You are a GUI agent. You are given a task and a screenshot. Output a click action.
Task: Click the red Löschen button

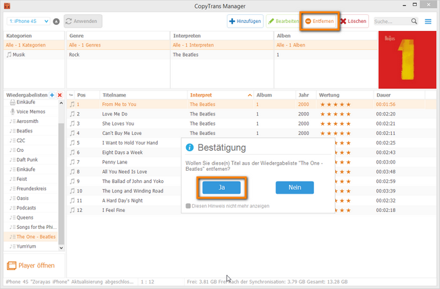click(353, 21)
